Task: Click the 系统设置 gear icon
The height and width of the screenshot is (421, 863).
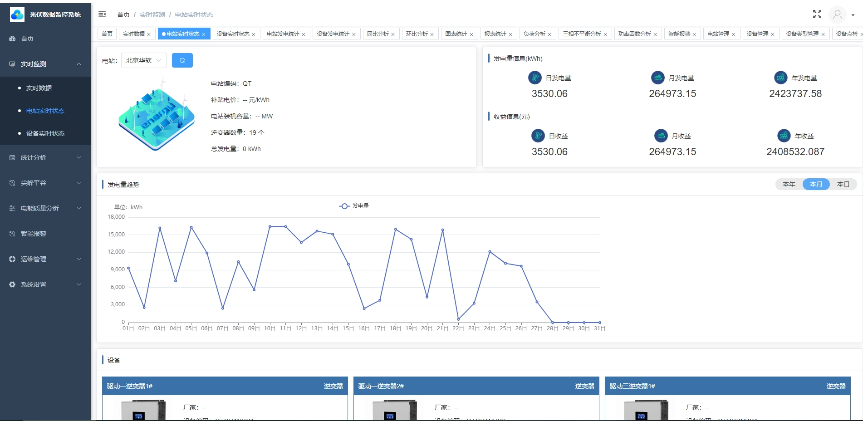Action: pyautogui.click(x=12, y=284)
